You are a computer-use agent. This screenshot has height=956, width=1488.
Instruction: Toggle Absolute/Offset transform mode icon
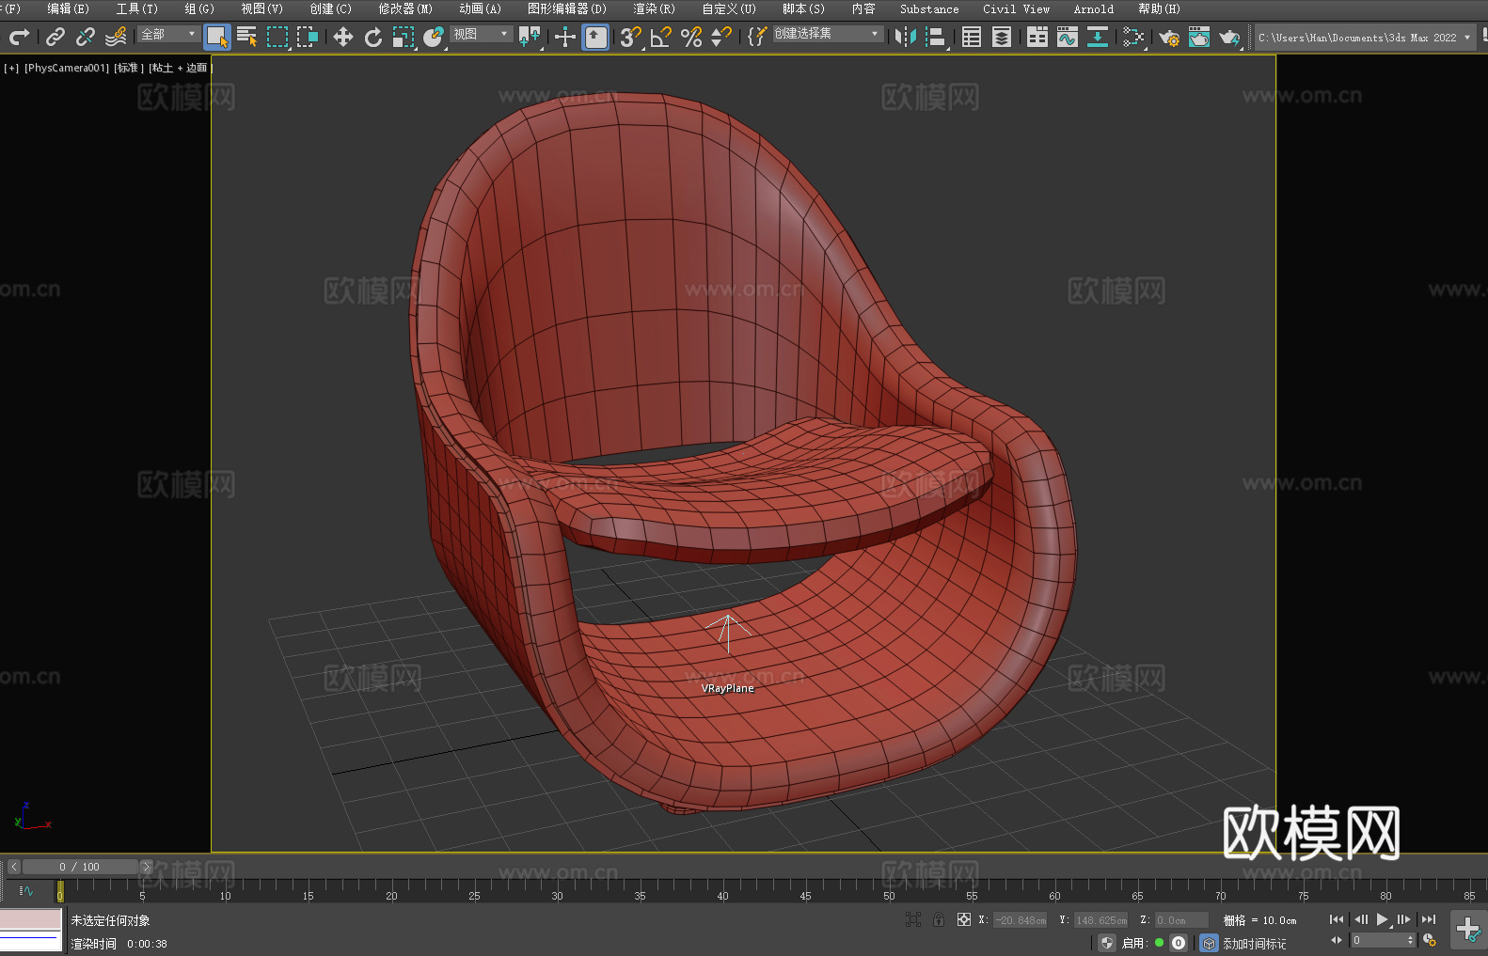coord(964,919)
